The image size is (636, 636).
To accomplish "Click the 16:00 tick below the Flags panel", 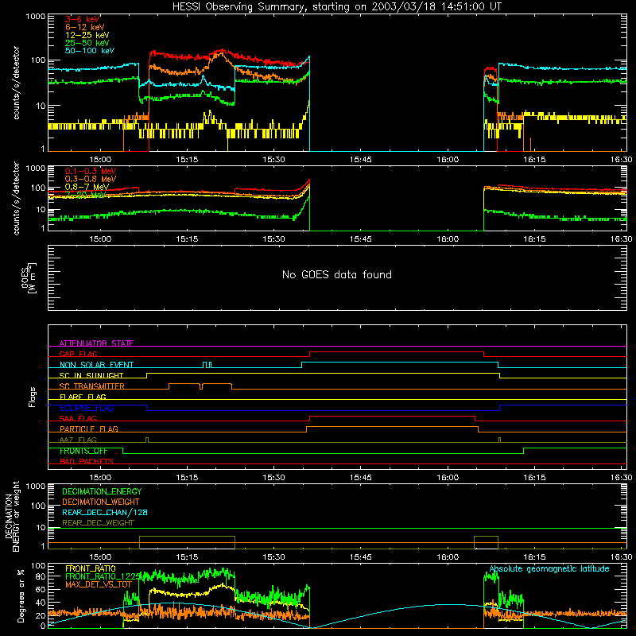I will point(448,478).
